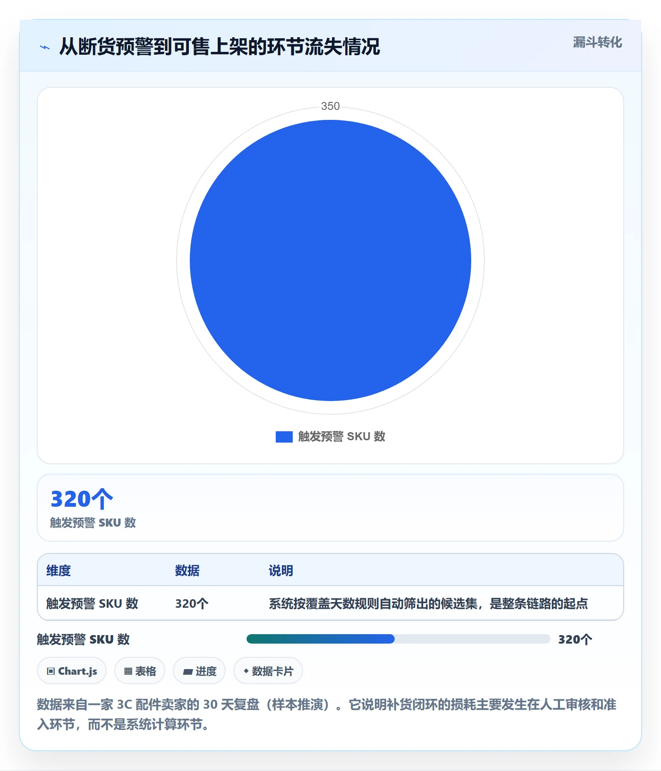Viewport: 661px width, 771px height.
Task: Click the 350 axis label atop chart
Action: click(330, 106)
